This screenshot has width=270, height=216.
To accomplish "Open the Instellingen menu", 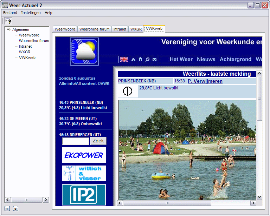I will pos(31,13).
